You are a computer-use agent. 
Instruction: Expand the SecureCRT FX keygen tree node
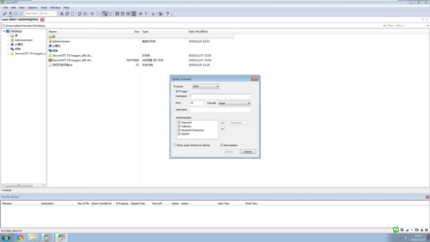(x=8, y=54)
